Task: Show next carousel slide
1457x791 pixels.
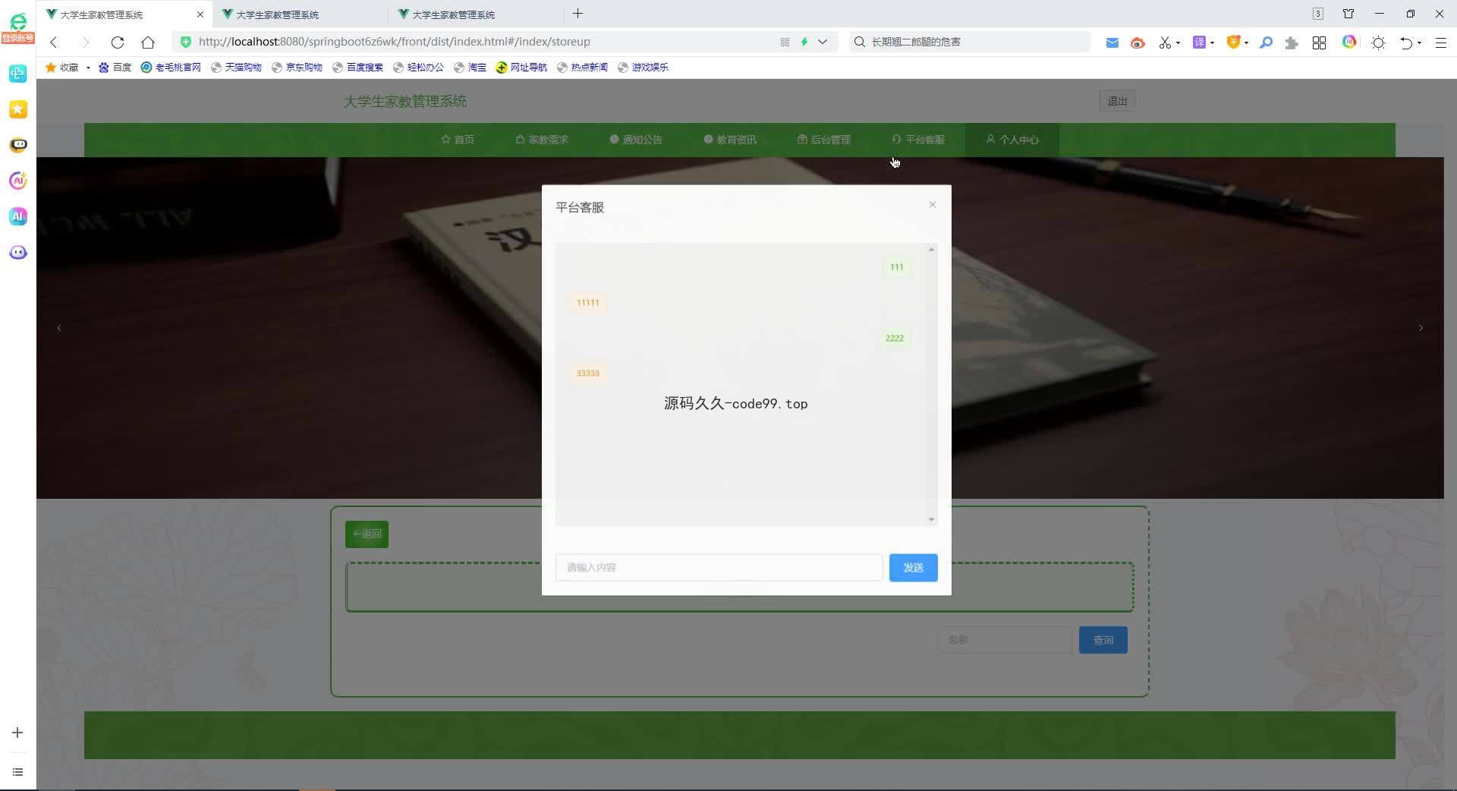Action: [x=1421, y=328]
